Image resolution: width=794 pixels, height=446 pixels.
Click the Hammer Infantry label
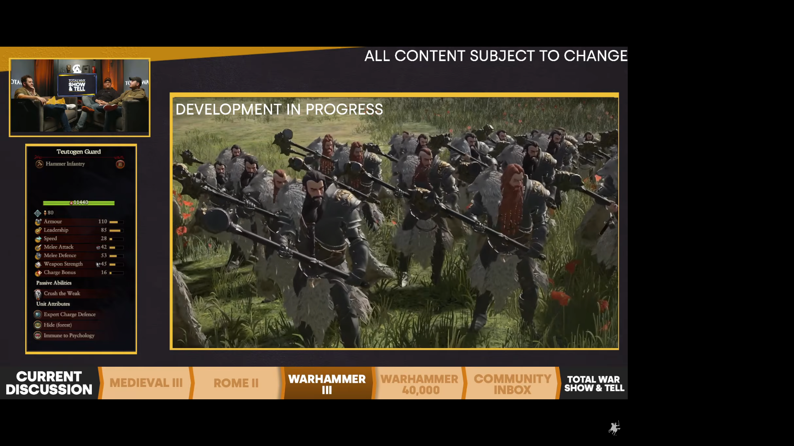(65, 164)
